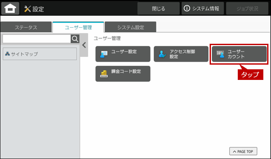Tap the ユーザーカウント counter icon
Screen dimensions: 271x159
coord(220,54)
